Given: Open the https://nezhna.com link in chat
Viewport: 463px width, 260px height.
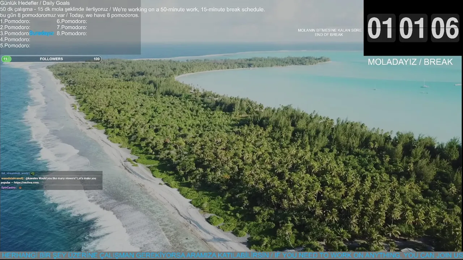Looking at the screenshot, I should tap(26, 183).
